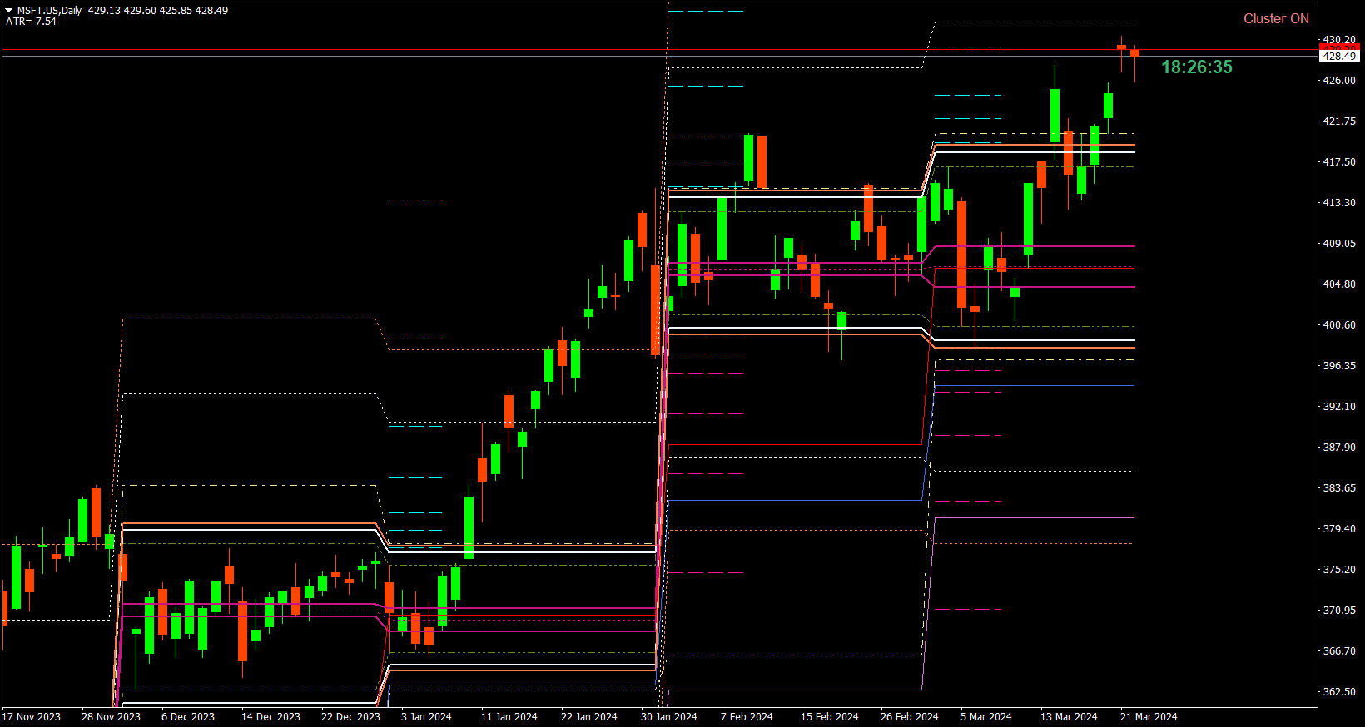Click the 396.35 price axis label
The height and width of the screenshot is (727, 1365).
[x=1339, y=366]
